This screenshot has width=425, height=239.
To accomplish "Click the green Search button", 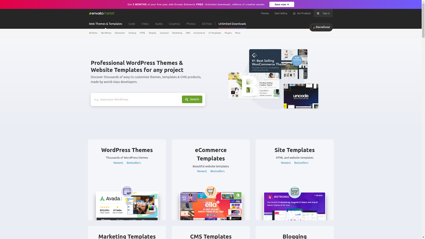I will (x=192, y=99).
